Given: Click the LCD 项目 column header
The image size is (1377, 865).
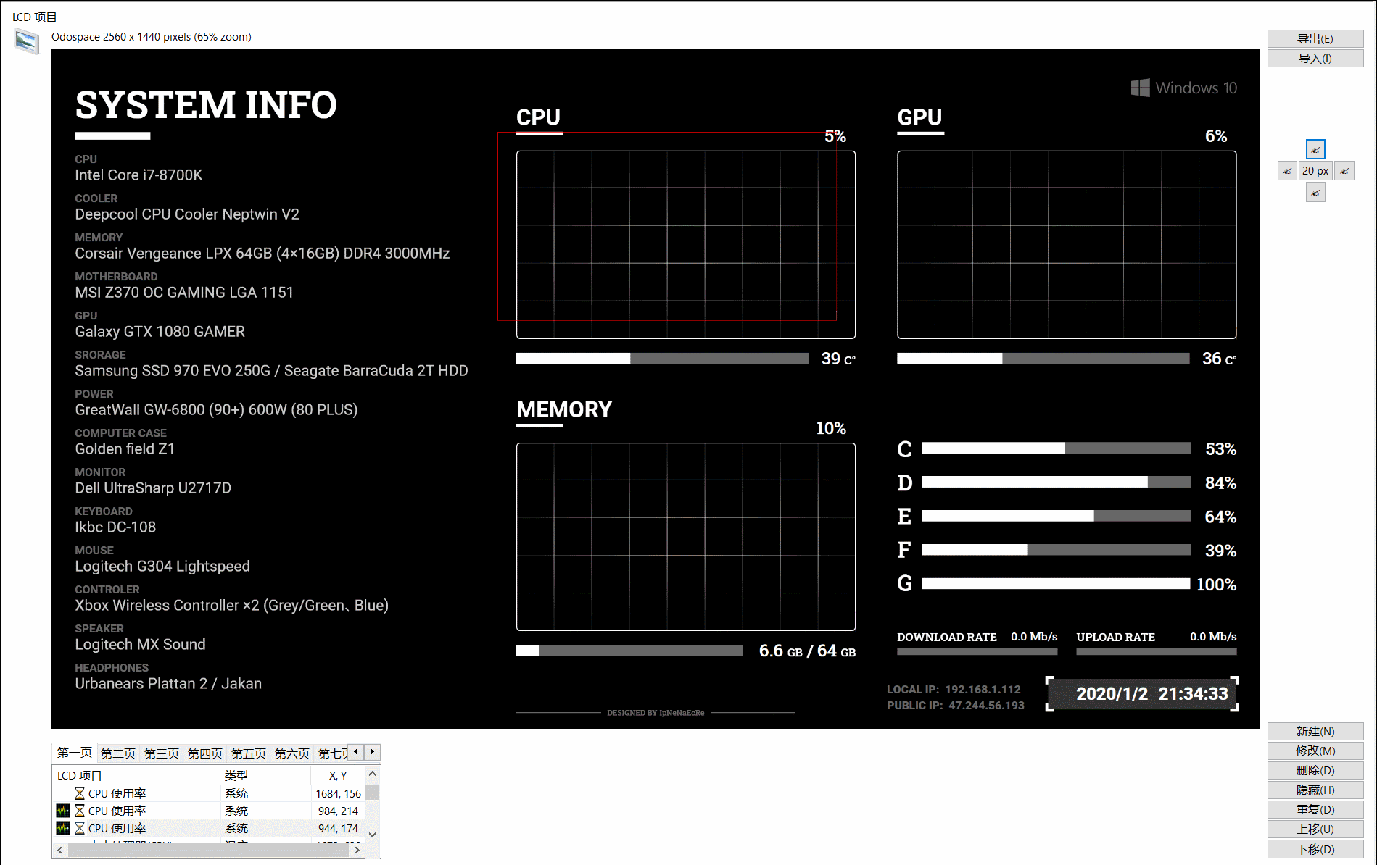Looking at the screenshot, I should click(136, 775).
